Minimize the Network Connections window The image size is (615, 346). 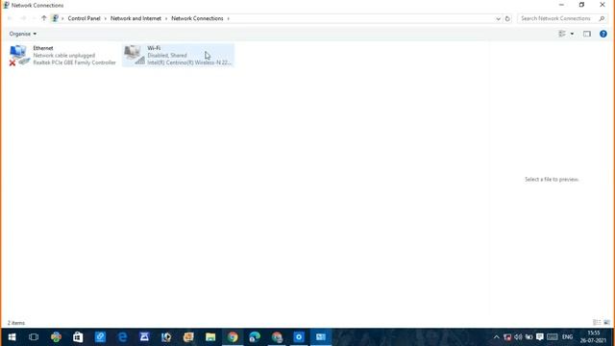pos(561,5)
